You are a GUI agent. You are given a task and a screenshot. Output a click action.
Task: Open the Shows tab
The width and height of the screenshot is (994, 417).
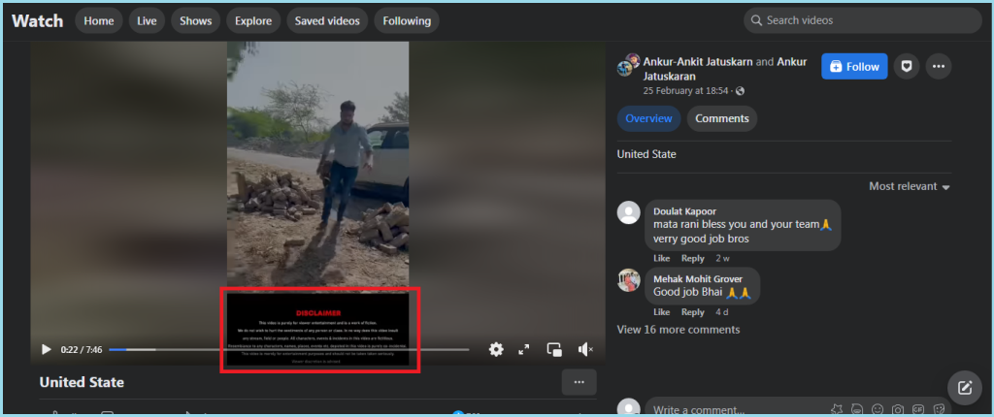195,21
